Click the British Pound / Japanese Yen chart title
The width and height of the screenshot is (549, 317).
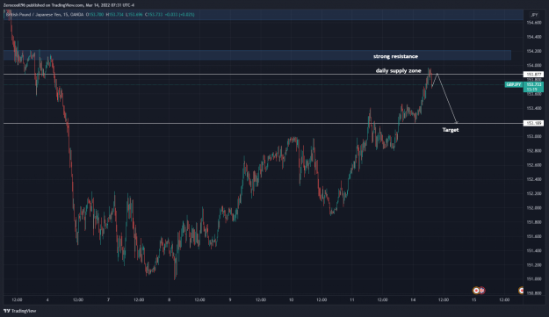click(x=45, y=15)
